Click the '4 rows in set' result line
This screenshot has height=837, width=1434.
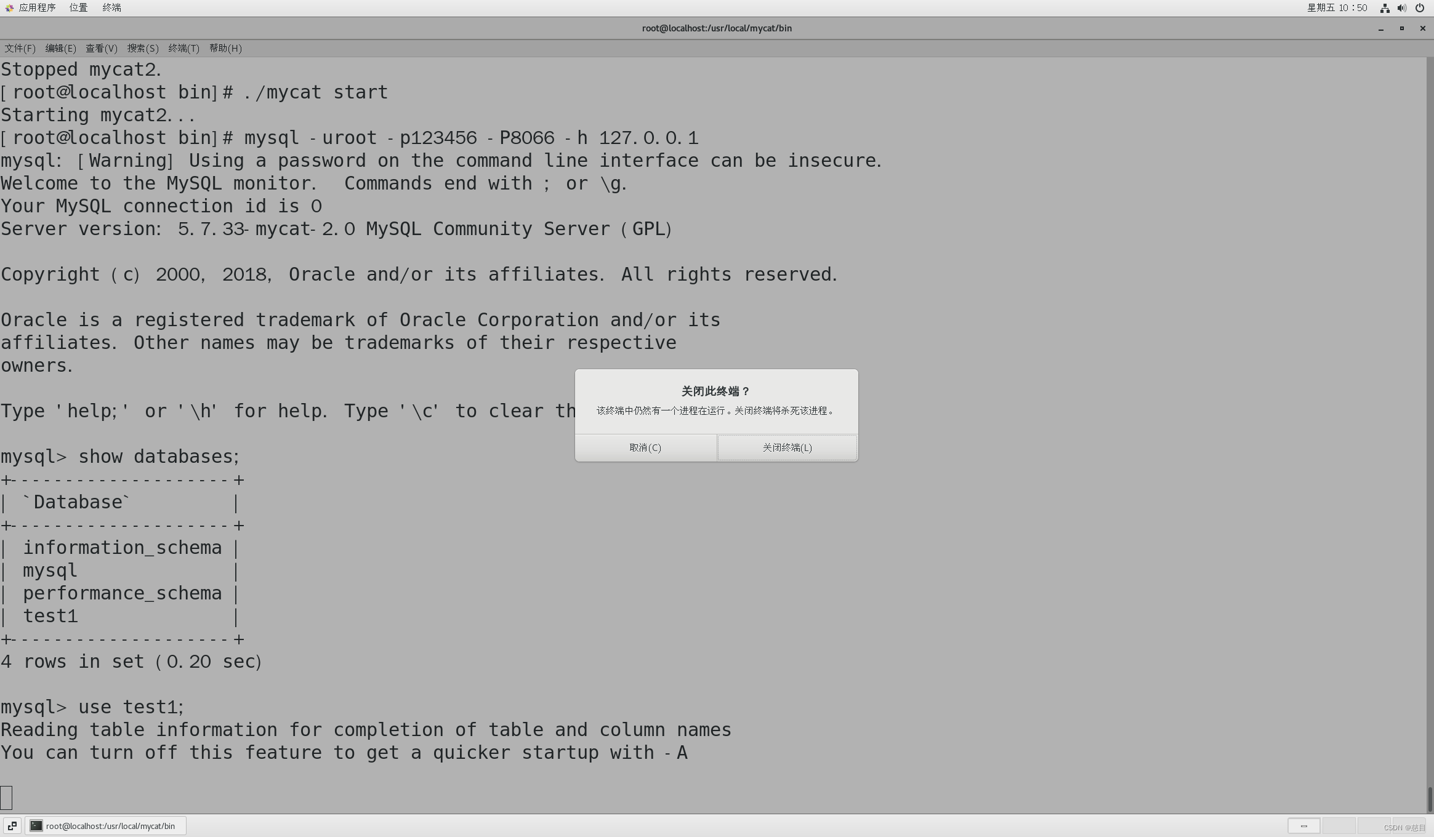point(131,662)
